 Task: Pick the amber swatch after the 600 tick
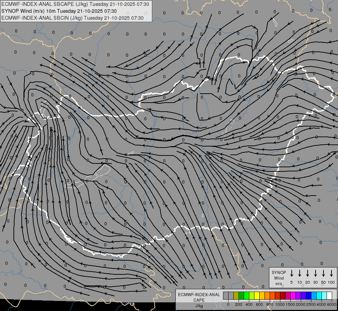(x=262, y=296)
